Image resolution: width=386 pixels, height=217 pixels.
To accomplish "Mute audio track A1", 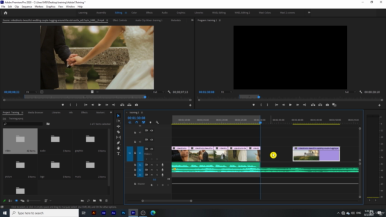I will (x=151, y=165).
